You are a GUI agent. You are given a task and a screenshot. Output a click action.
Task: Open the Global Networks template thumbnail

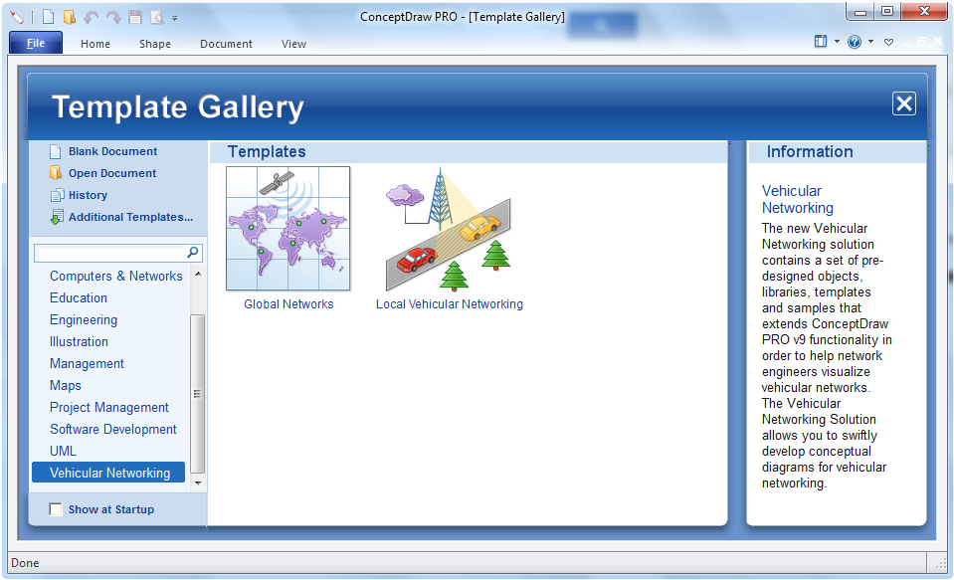click(287, 228)
